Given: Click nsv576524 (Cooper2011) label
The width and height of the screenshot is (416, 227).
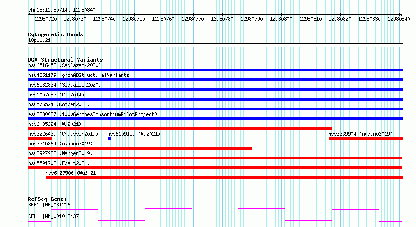Looking at the screenshot, I should (59, 104).
